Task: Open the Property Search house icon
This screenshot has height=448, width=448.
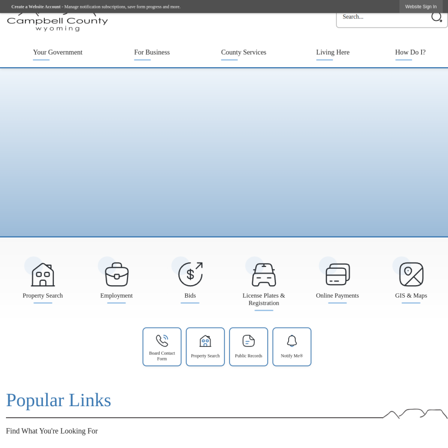Action: [43, 275]
